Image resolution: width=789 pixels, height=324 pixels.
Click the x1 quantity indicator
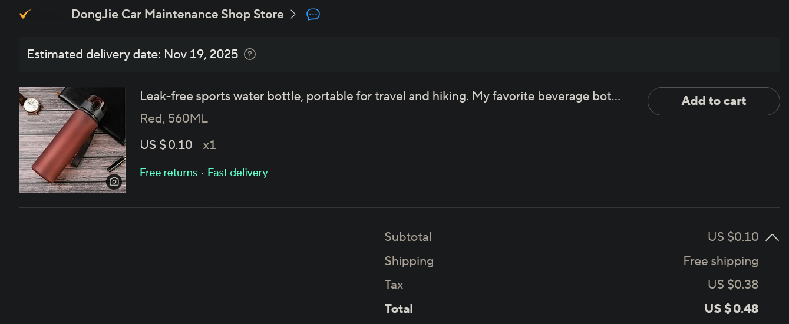210,145
